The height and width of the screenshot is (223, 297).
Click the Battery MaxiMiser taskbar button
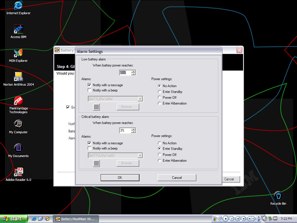(76, 219)
